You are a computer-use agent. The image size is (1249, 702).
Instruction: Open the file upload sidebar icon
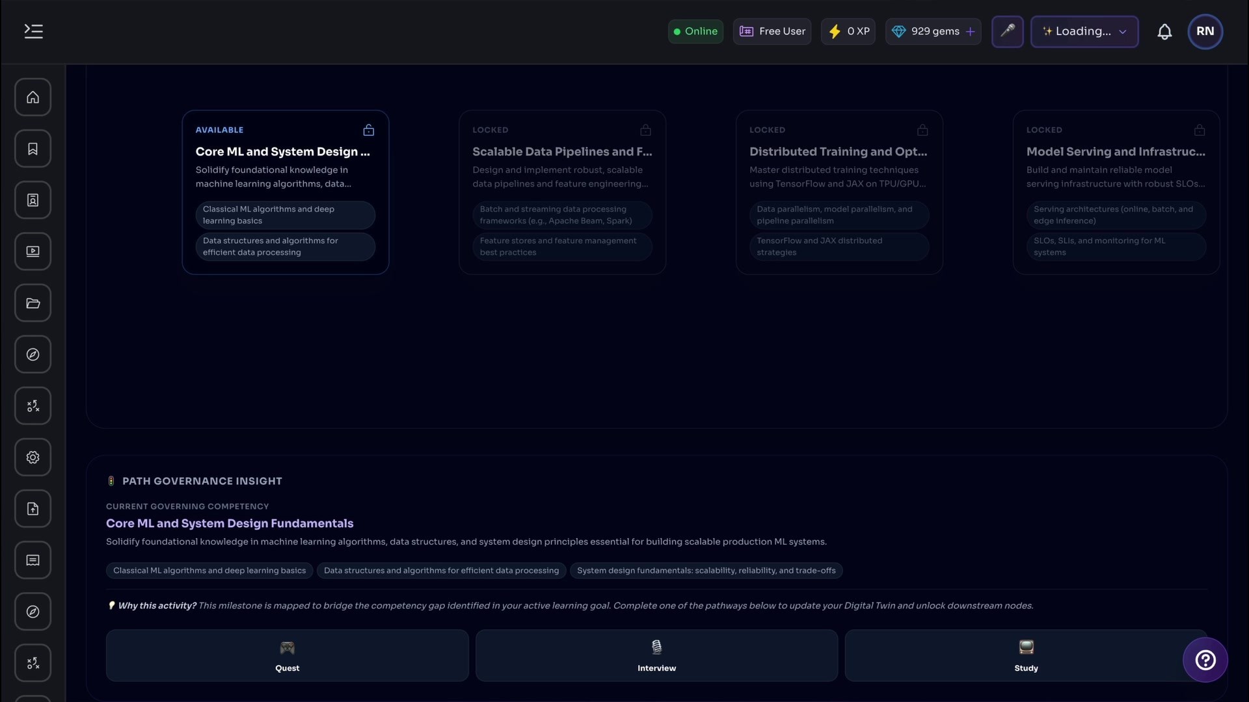click(x=33, y=509)
